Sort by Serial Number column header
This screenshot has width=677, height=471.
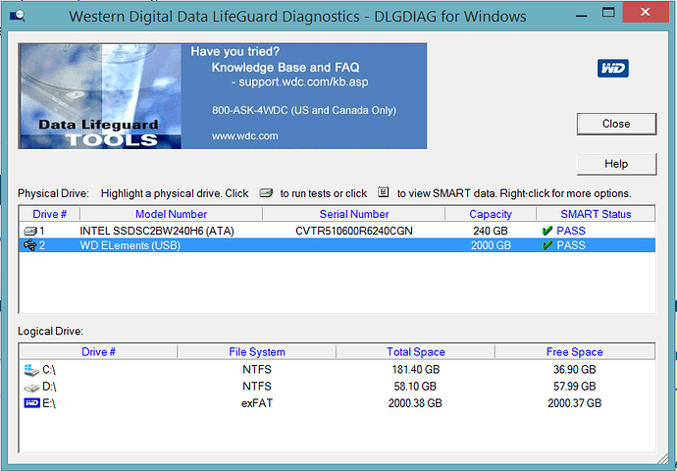click(353, 214)
